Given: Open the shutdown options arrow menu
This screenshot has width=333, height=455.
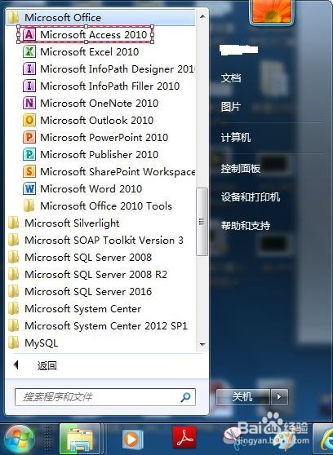Looking at the screenshot, I should pos(279,396).
